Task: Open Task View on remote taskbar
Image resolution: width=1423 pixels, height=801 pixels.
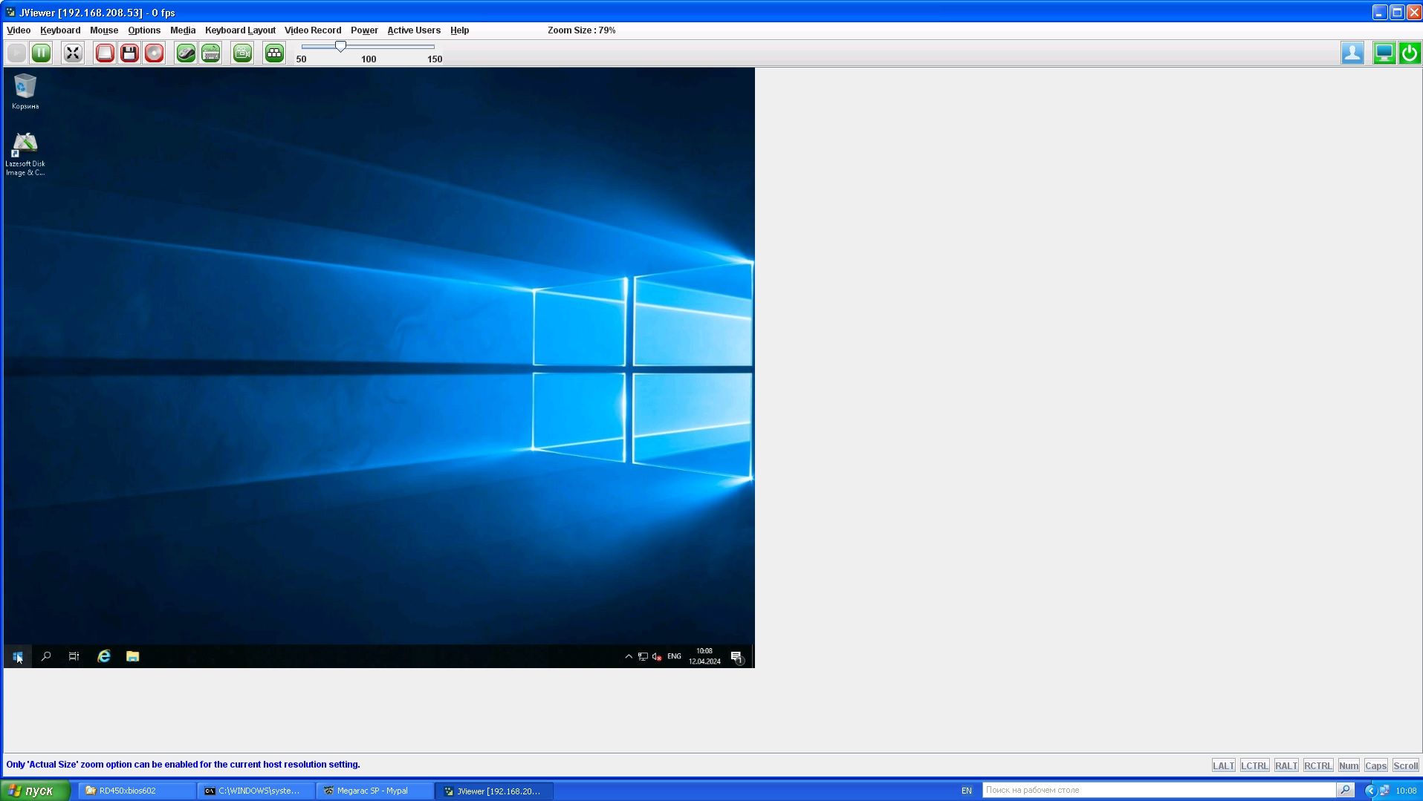Action: 74,656
